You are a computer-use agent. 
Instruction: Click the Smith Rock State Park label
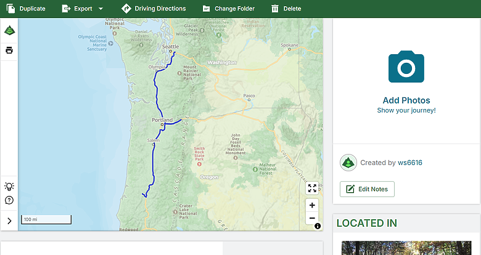[199, 154]
